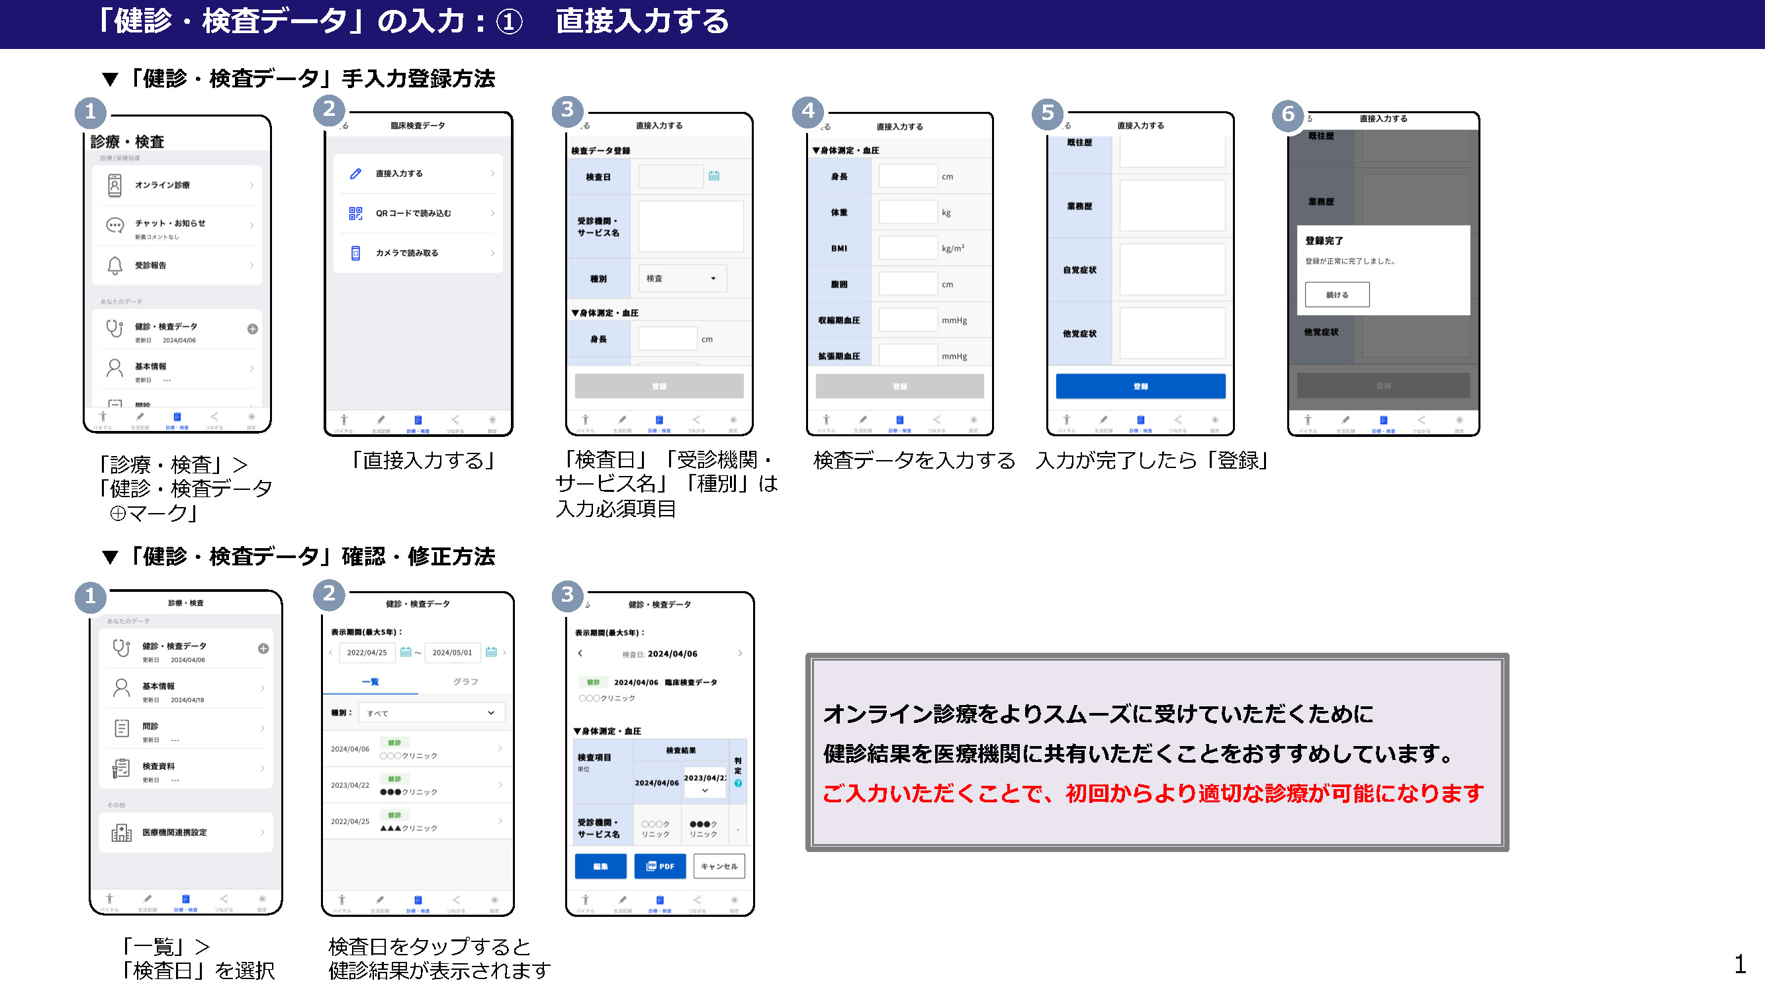The width and height of the screenshot is (1765, 993).
Task: Click the 2022/04/25 start date field
Action: [x=367, y=653]
